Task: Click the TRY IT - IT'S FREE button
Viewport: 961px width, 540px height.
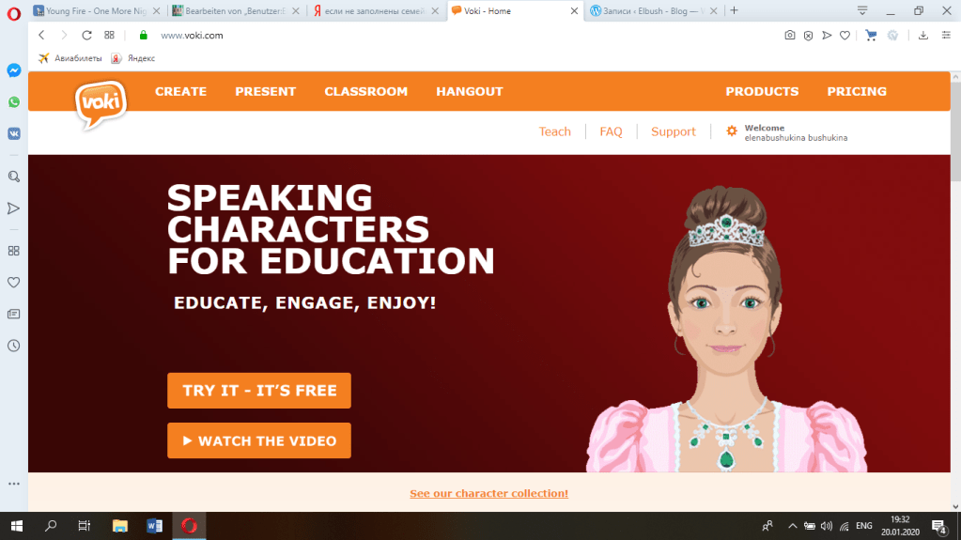Action: point(259,391)
